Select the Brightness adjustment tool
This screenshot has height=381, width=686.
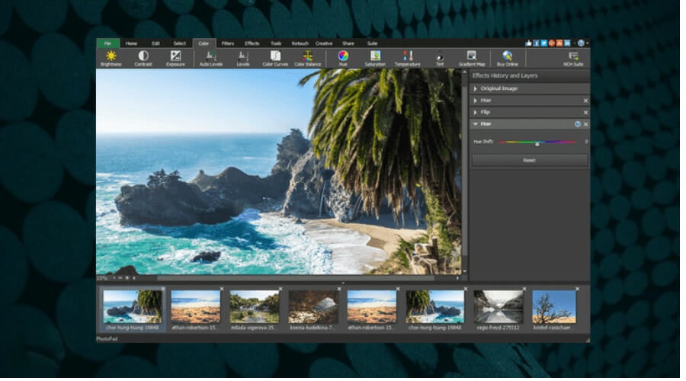point(112,58)
